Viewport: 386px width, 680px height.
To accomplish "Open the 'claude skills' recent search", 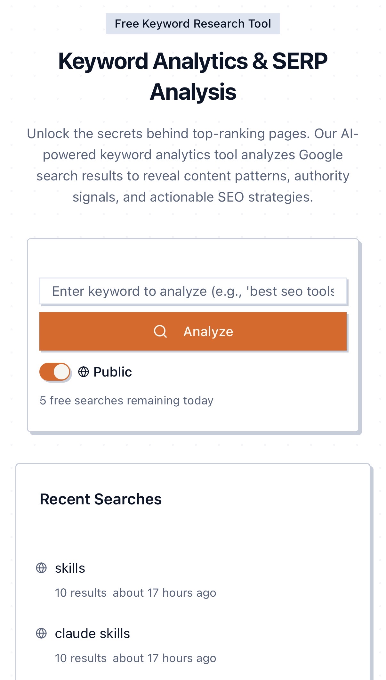I will point(92,634).
